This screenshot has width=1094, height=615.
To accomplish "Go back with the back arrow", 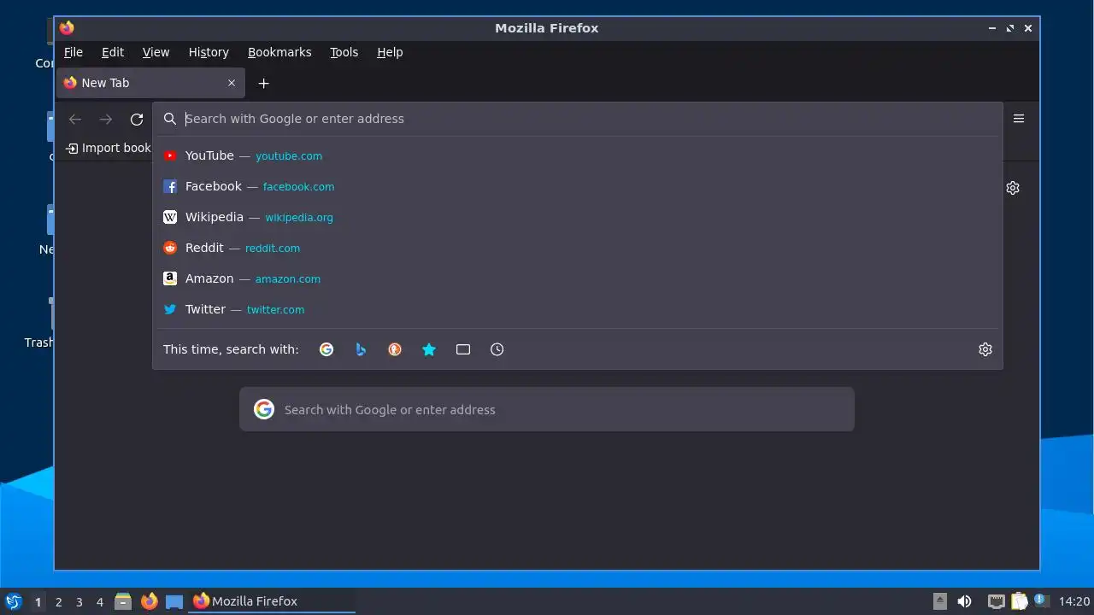I will (x=75, y=120).
